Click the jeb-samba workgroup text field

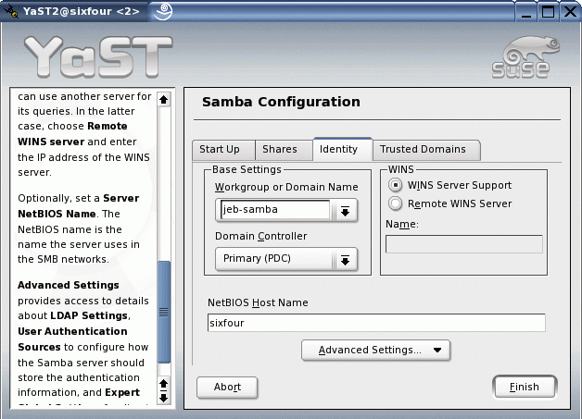pyautogui.click(x=275, y=210)
